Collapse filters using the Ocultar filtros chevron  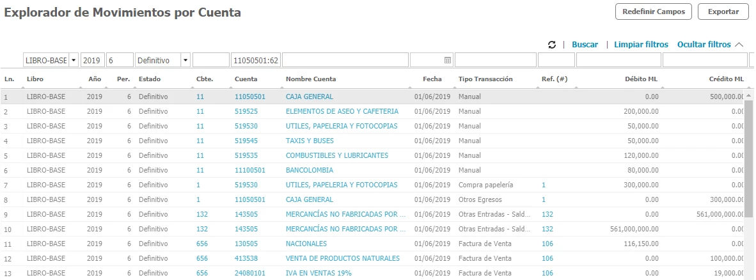pyautogui.click(x=739, y=45)
